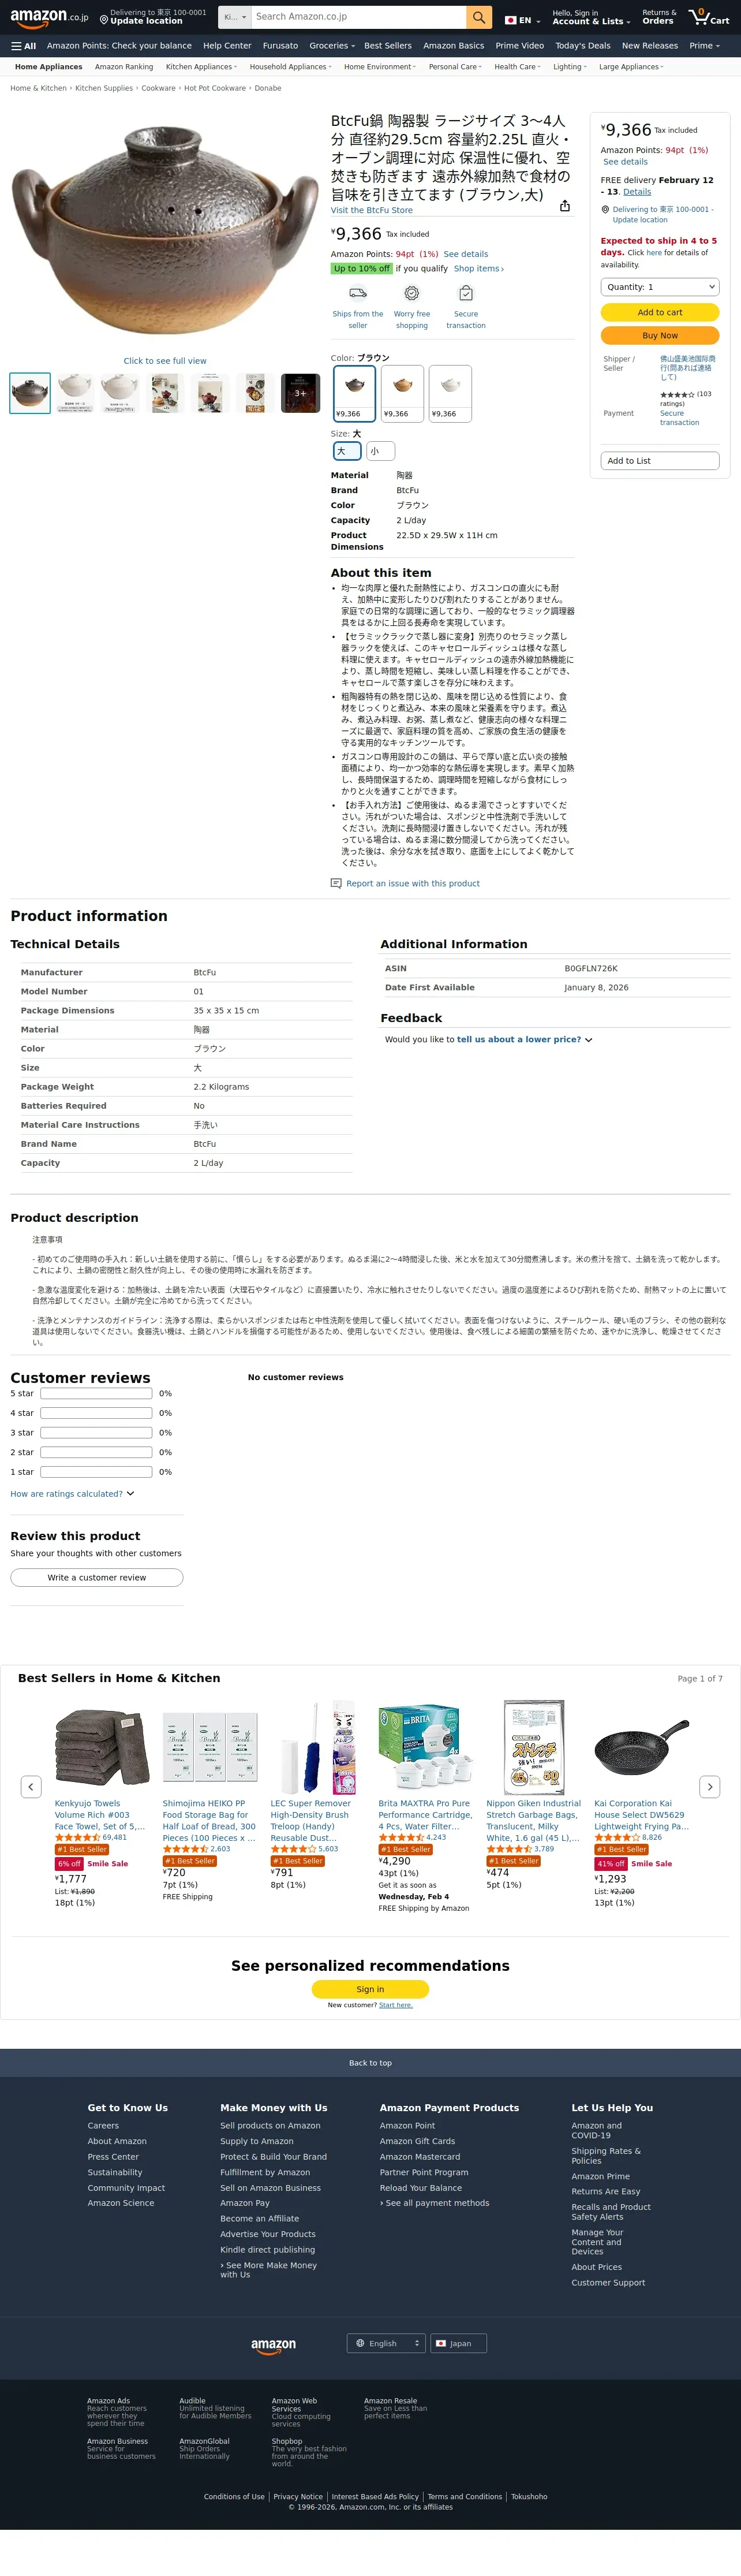Click the seller four-star rating icons
Viewport: 741px width, 2576px height.
point(677,395)
